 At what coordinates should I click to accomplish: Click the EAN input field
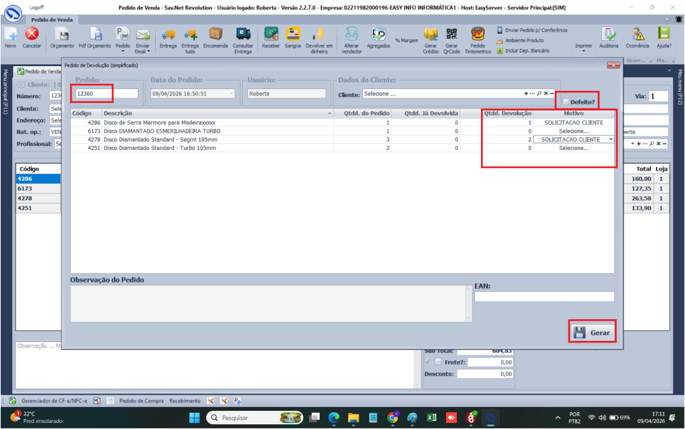(x=544, y=296)
